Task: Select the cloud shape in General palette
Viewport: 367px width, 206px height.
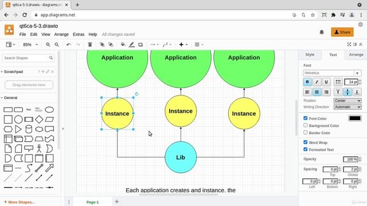Action: [39, 129]
